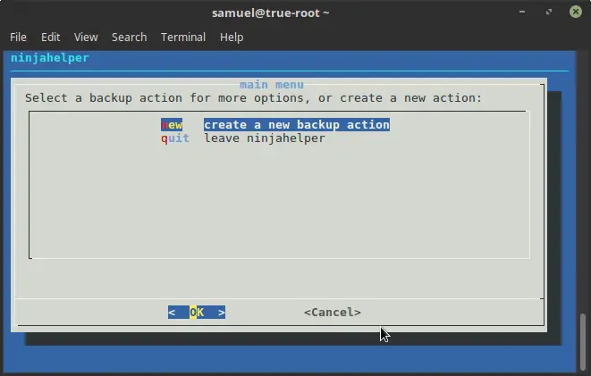Select the 'quit' menu entry

[175, 138]
